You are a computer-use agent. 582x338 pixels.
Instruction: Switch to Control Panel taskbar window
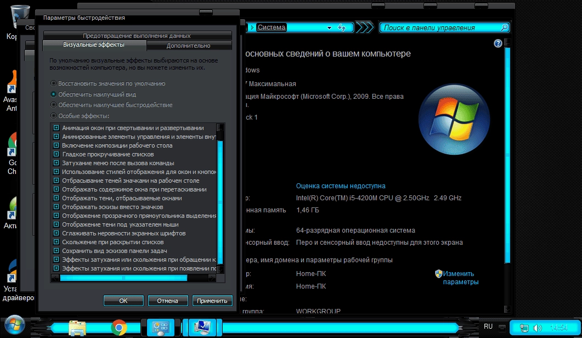pyautogui.click(x=161, y=328)
